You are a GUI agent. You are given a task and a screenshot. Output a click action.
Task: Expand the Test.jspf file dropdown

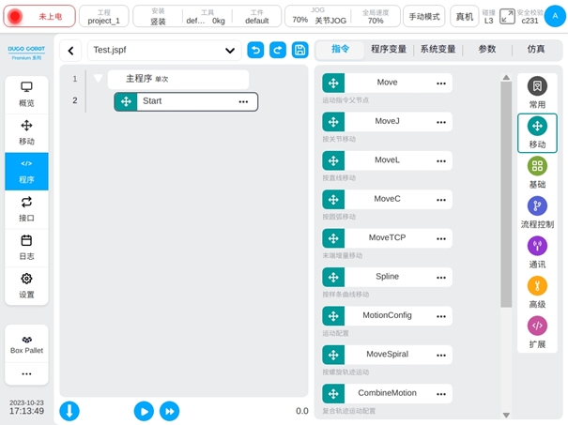click(x=230, y=51)
